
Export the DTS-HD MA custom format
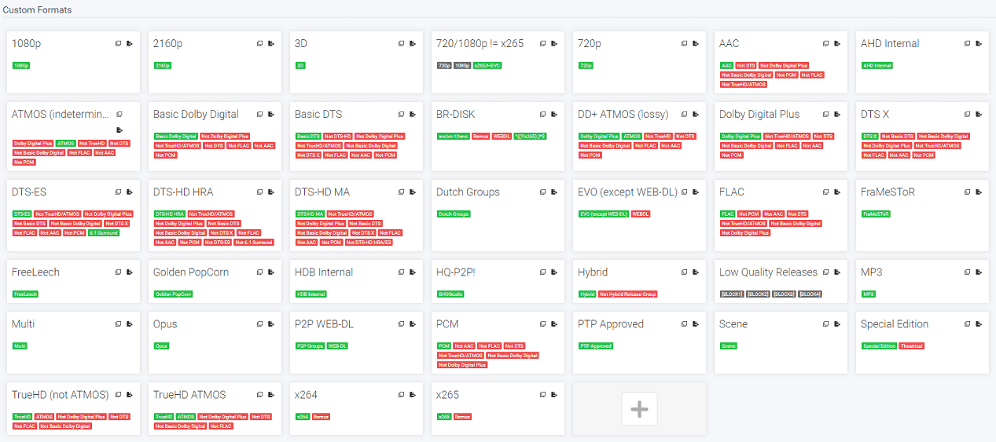point(413,192)
